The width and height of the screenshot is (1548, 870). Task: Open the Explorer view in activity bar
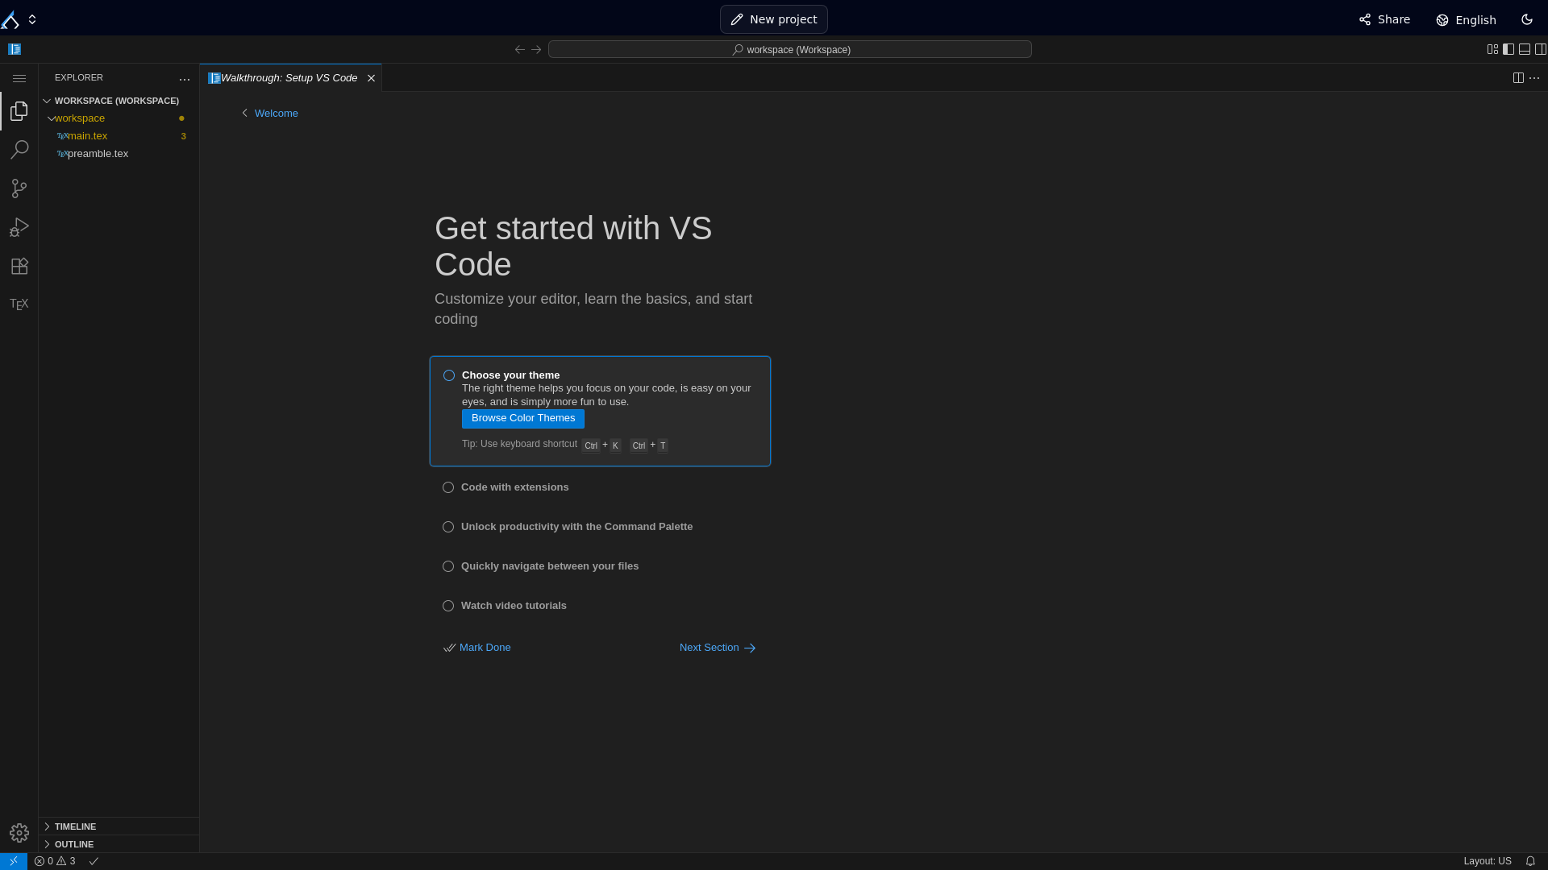(x=19, y=111)
